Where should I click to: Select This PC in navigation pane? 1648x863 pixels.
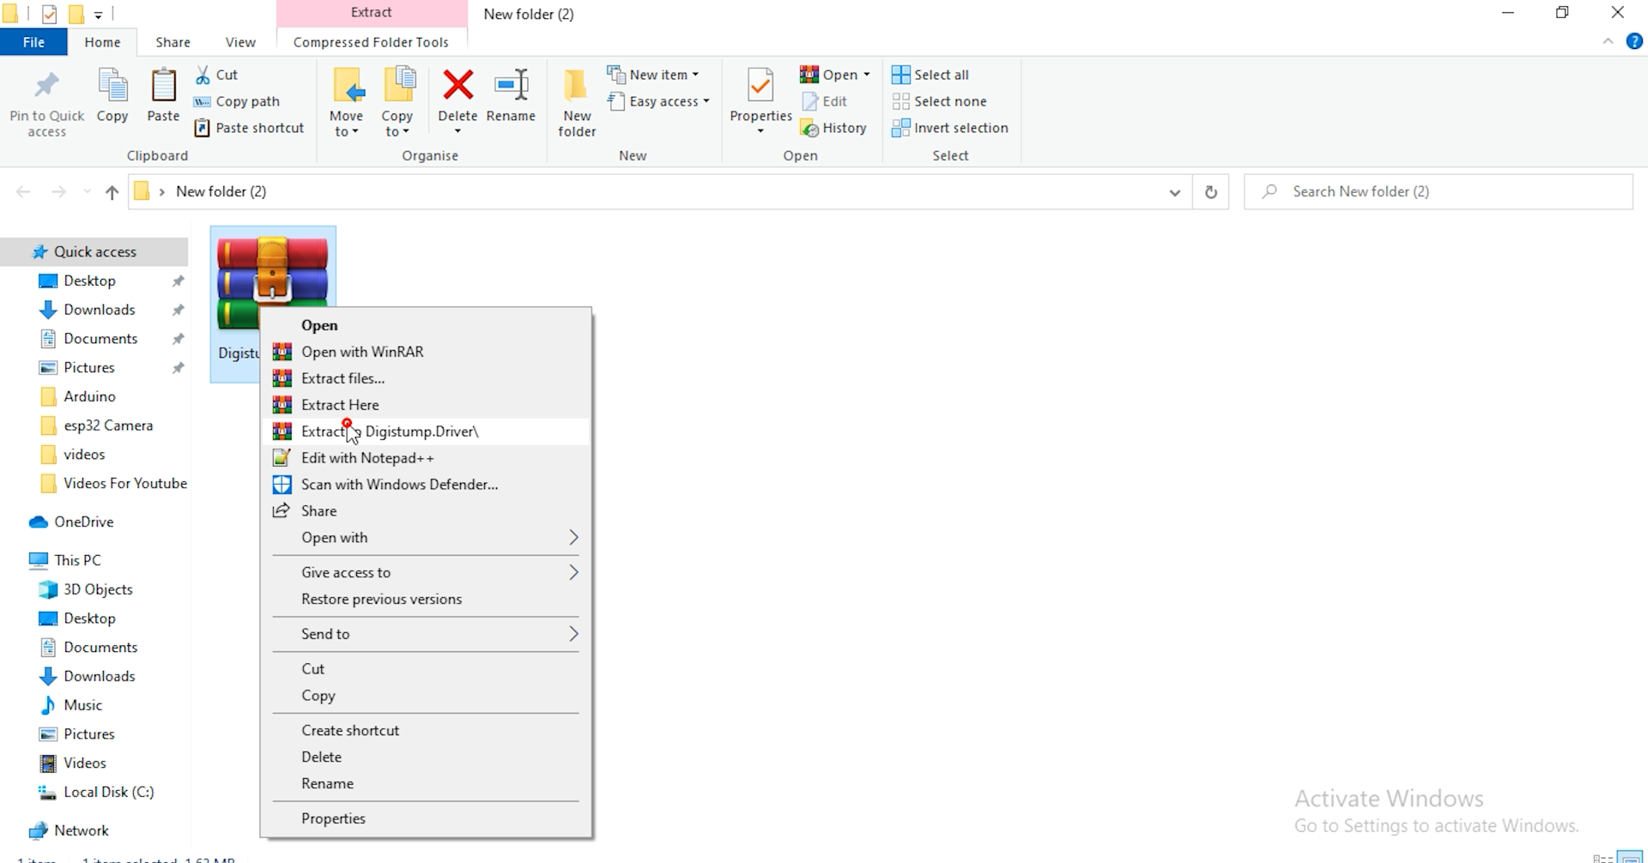pos(77,560)
